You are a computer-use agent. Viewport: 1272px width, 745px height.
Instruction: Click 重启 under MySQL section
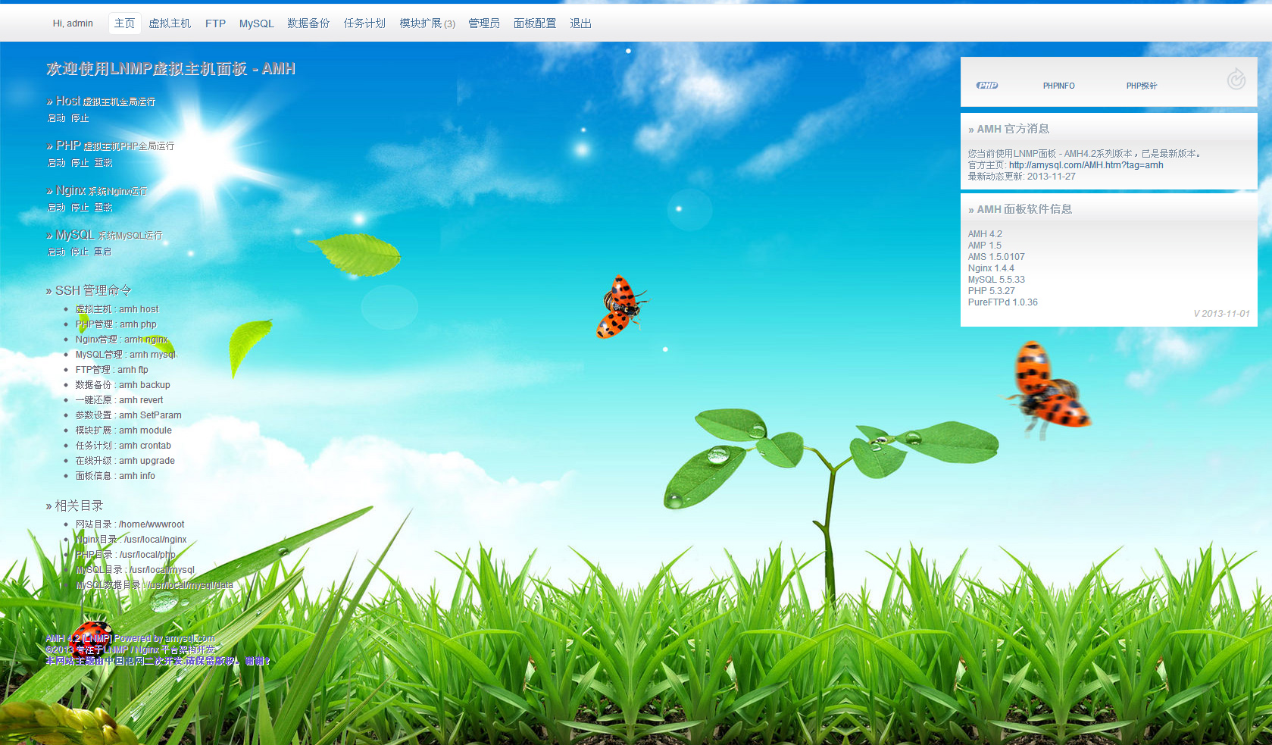(x=102, y=252)
